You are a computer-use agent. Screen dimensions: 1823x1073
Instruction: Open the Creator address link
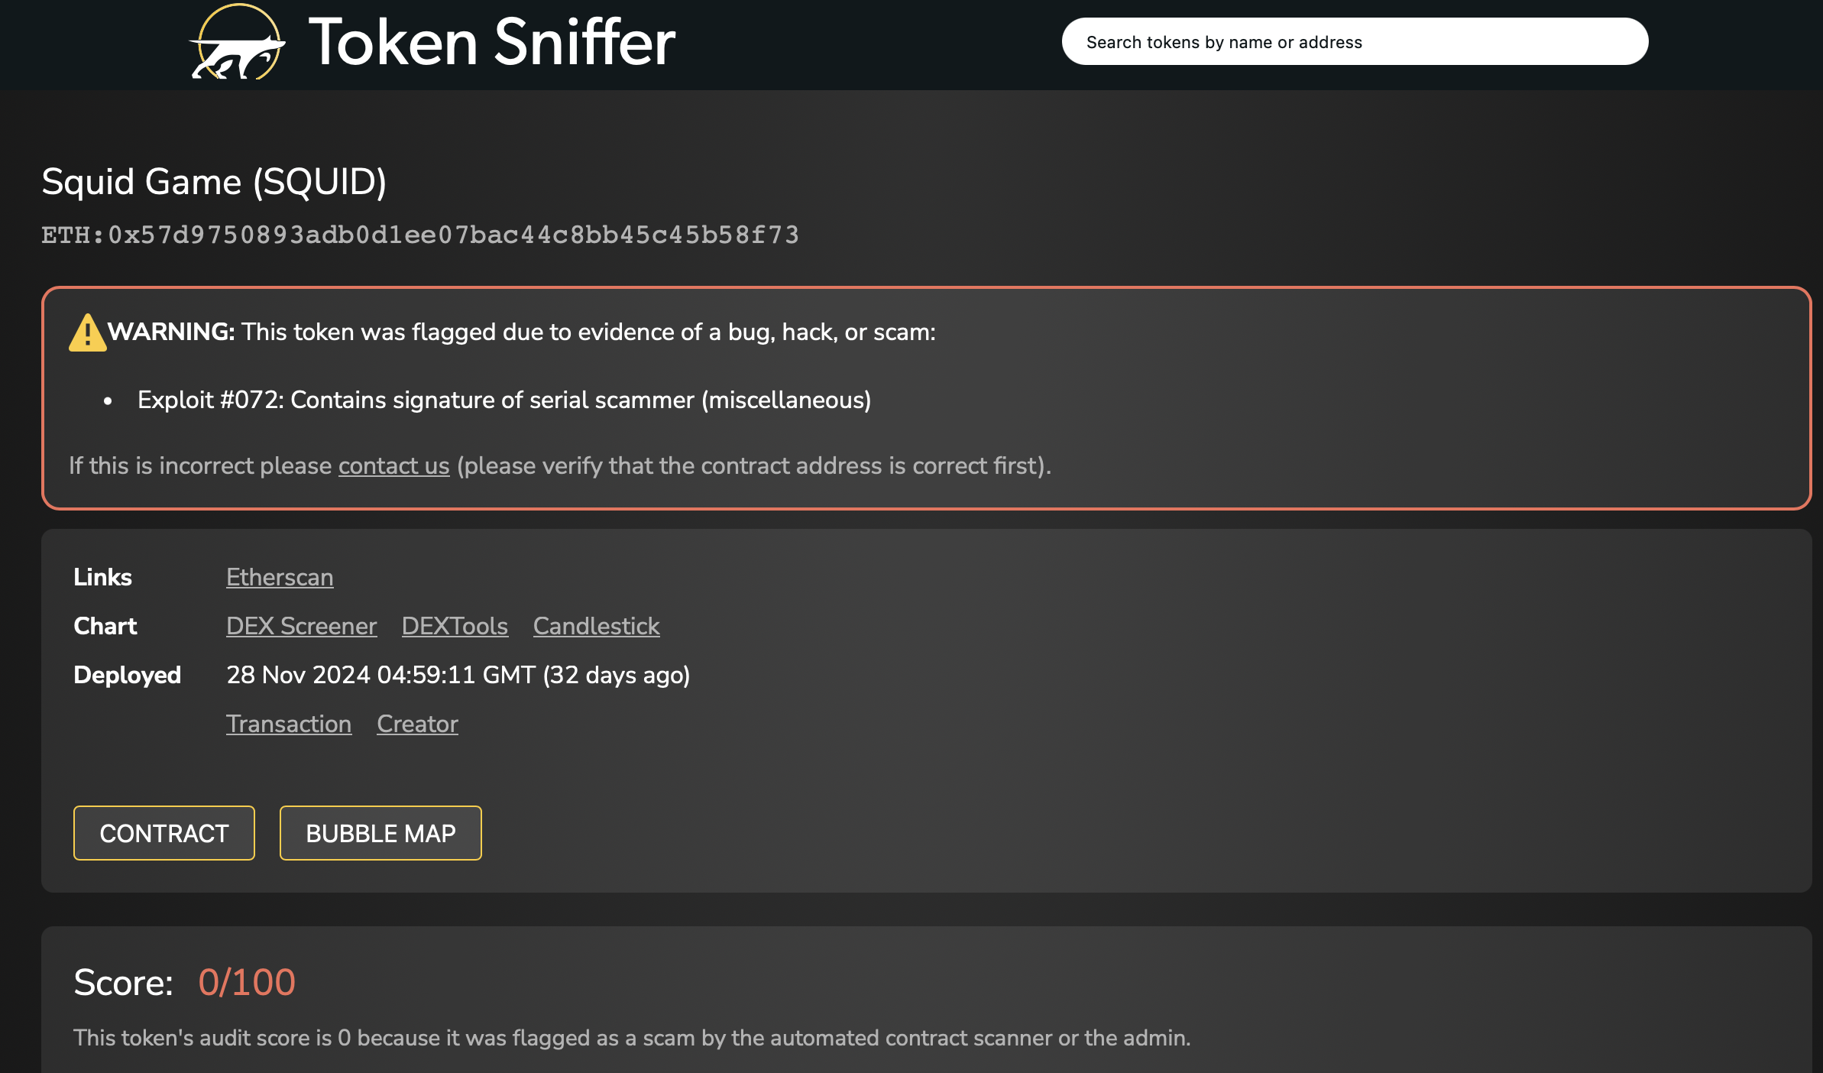pos(417,724)
